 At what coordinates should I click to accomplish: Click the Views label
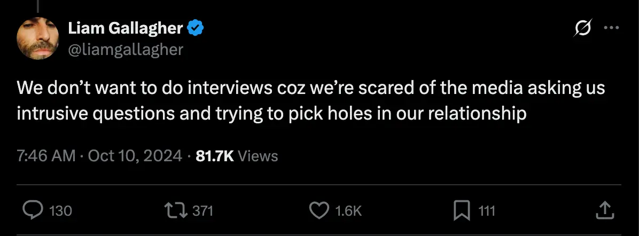(x=258, y=156)
